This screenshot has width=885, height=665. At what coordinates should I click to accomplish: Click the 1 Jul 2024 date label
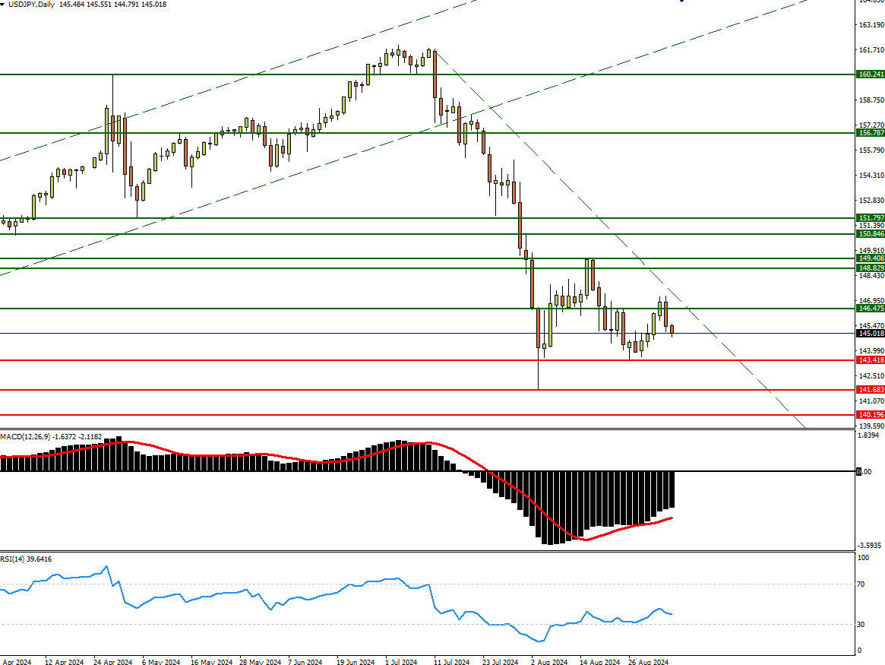401,662
